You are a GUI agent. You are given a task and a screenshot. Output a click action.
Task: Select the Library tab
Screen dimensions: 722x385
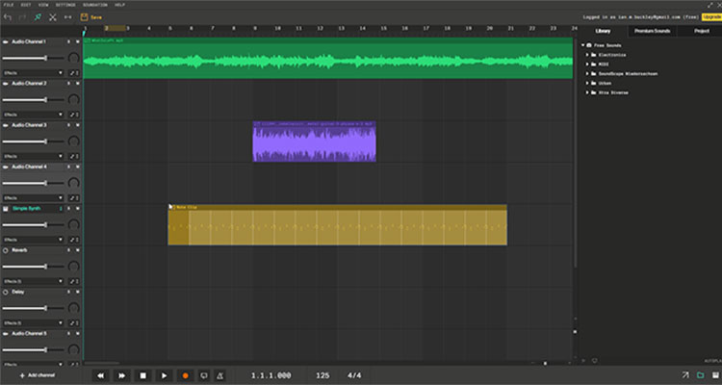[603, 31]
